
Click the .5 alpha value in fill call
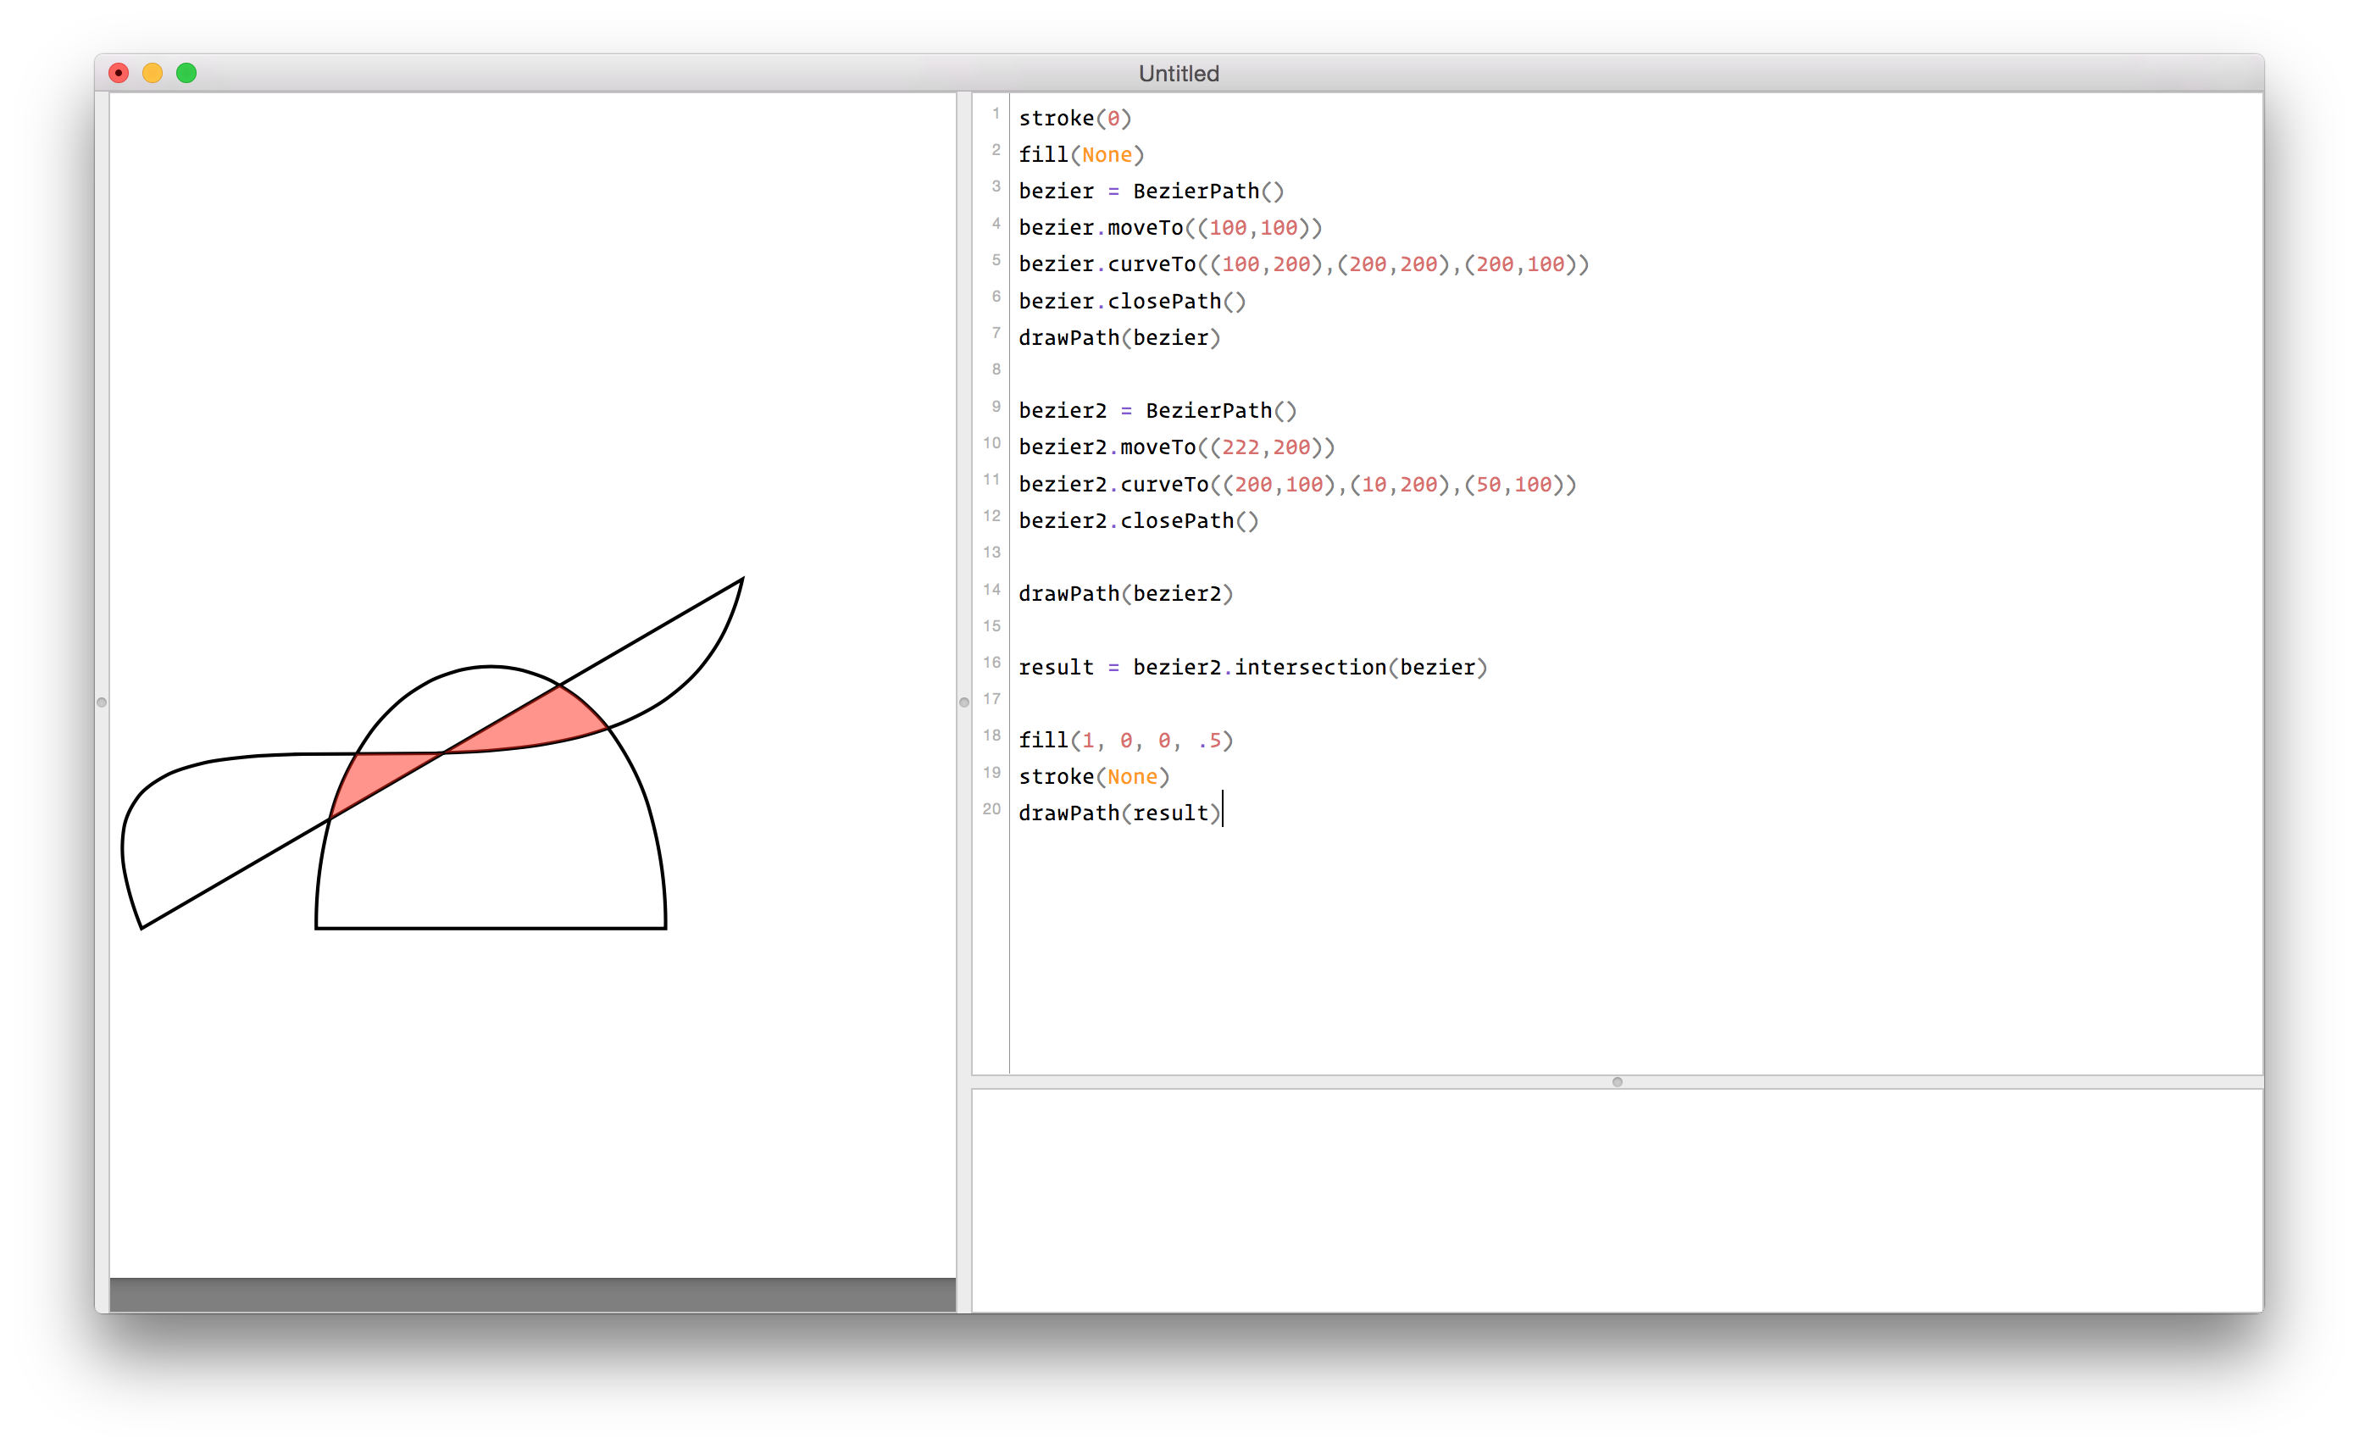1213,739
